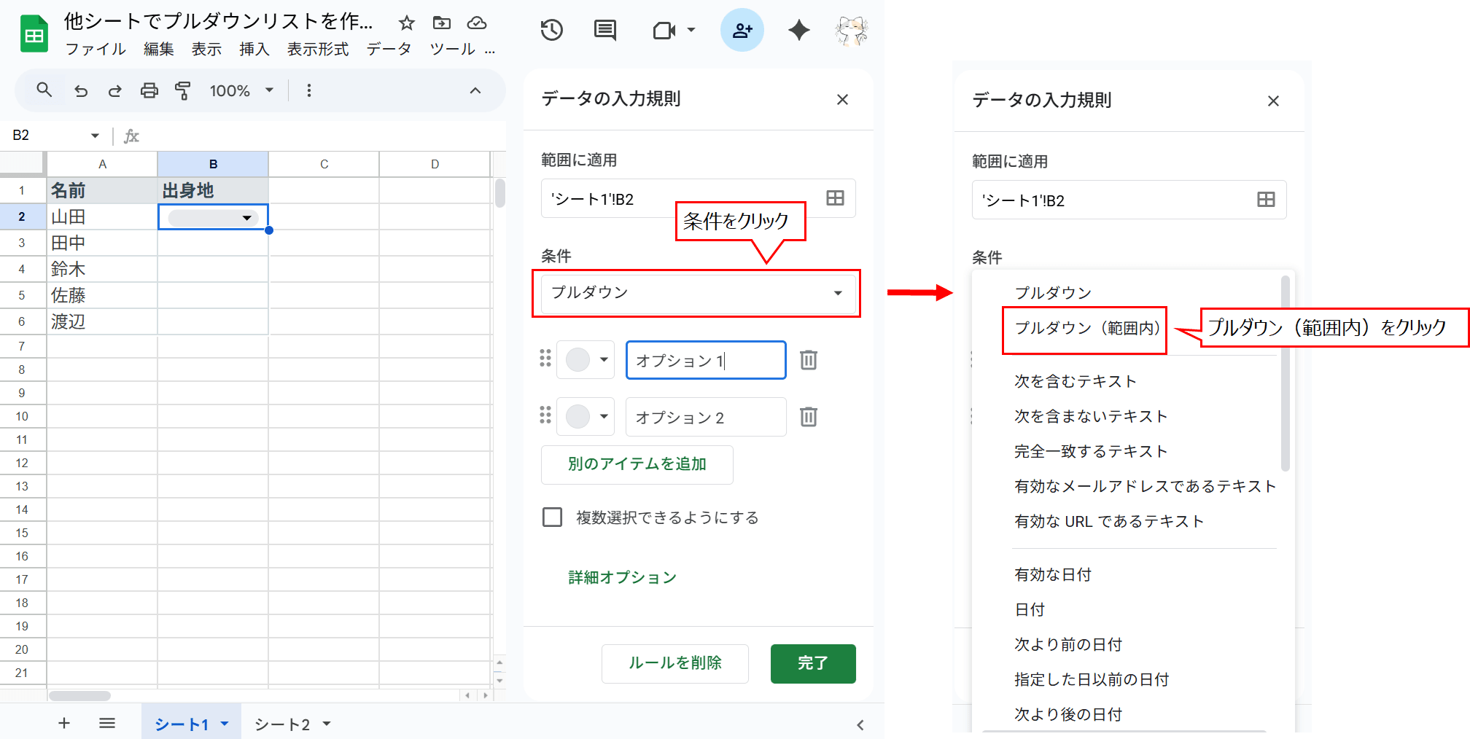This screenshot has height=739, width=1470.
Task: Open version history via the clock icon
Action: click(x=552, y=30)
